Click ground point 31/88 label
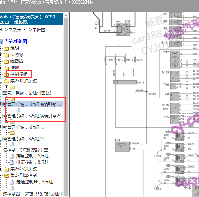The image size is (199, 197). point(157,156)
